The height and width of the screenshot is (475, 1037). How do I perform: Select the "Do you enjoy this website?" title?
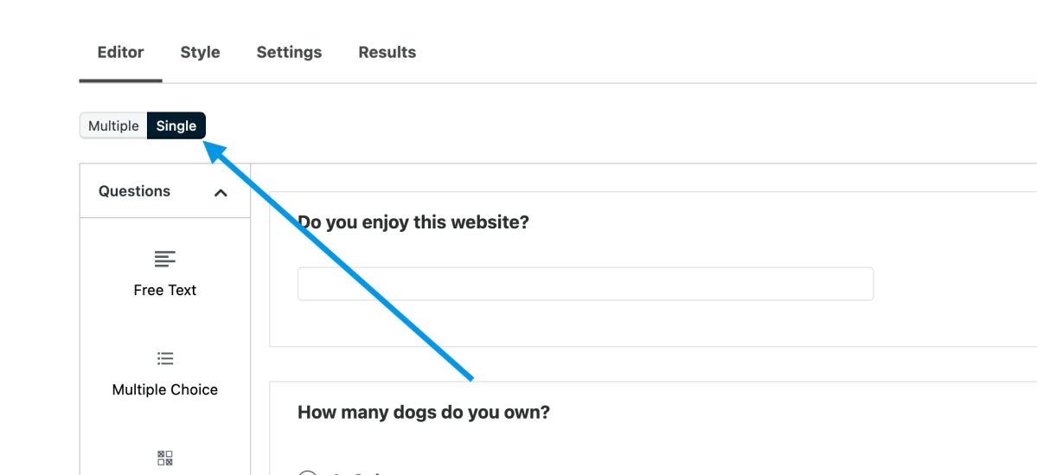[413, 222]
